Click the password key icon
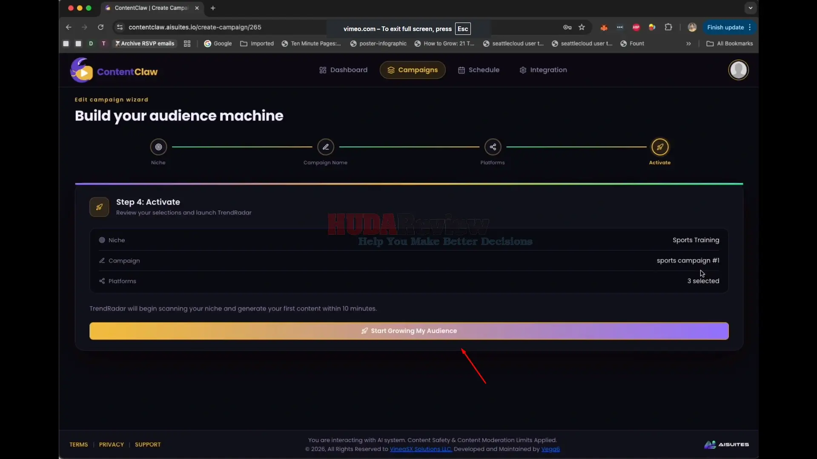Image resolution: width=817 pixels, height=459 pixels. [567, 27]
